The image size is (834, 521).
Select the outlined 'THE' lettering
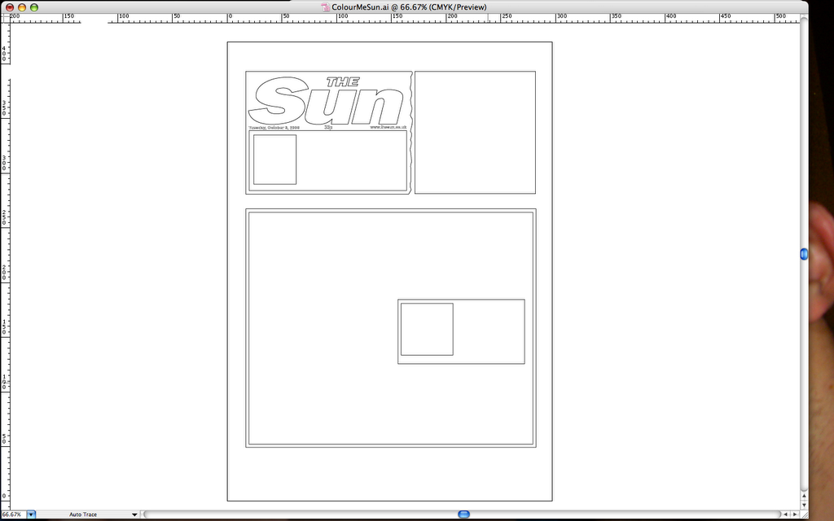point(343,81)
